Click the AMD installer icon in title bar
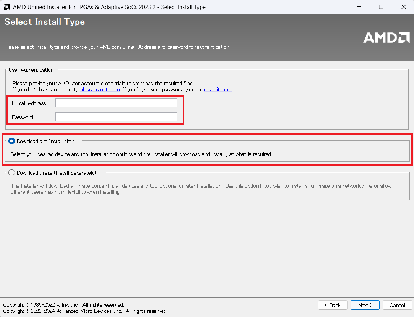This screenshot has width=414, height=317. (x=7, y=7)
